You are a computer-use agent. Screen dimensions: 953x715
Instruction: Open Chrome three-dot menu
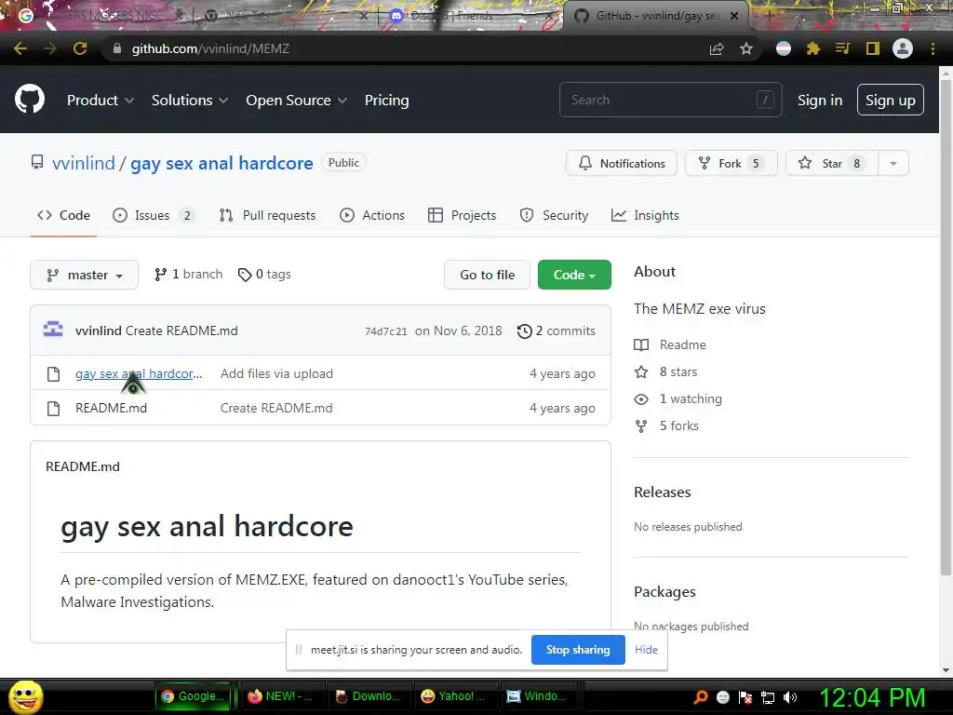[x=933, y=48]
